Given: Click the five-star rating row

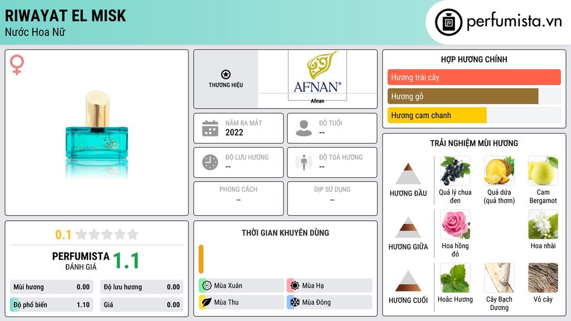Looking at the screenshot, I should point(106,234).
